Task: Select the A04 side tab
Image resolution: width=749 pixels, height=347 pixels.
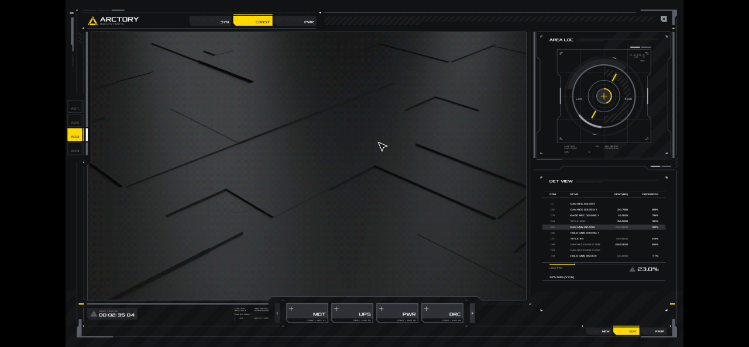Action: coord(75,150)
